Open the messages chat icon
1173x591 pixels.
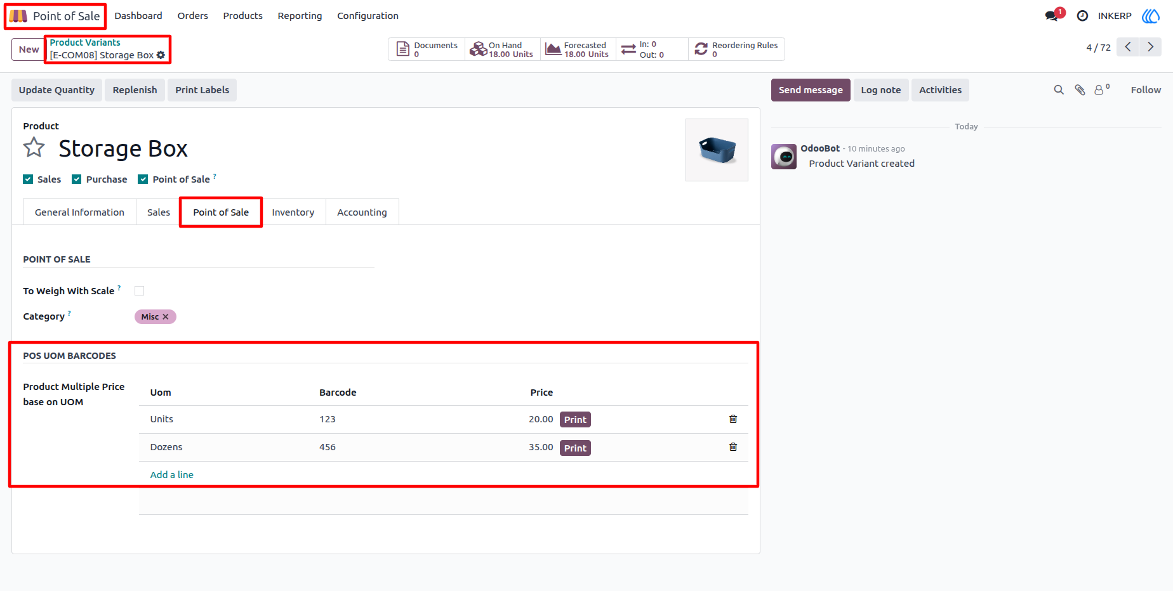[x=1052, y=16]
